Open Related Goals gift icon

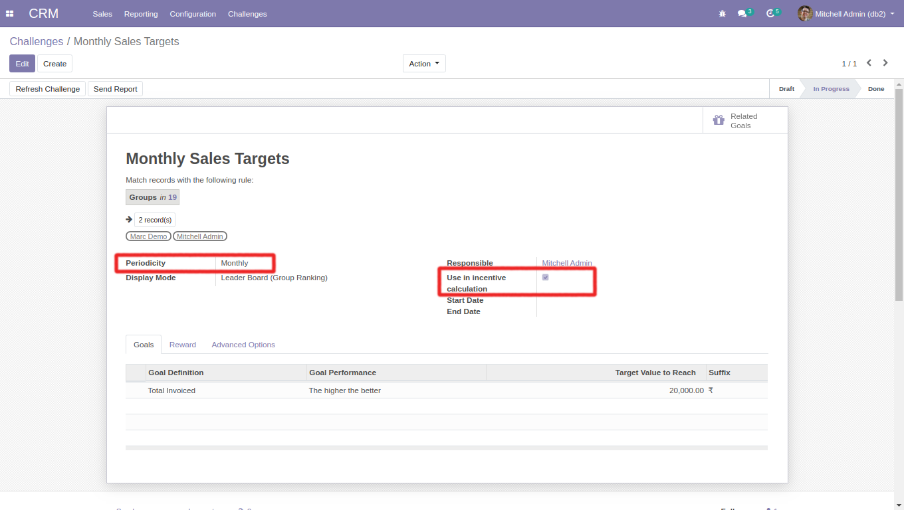[x=719, y=121]
